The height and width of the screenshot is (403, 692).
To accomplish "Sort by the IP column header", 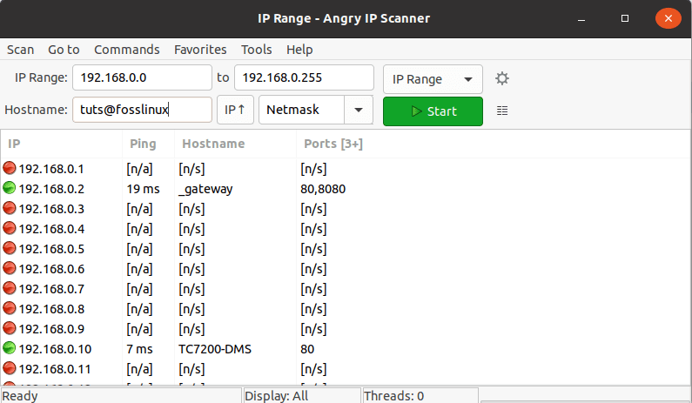I will tap(62, 144).
